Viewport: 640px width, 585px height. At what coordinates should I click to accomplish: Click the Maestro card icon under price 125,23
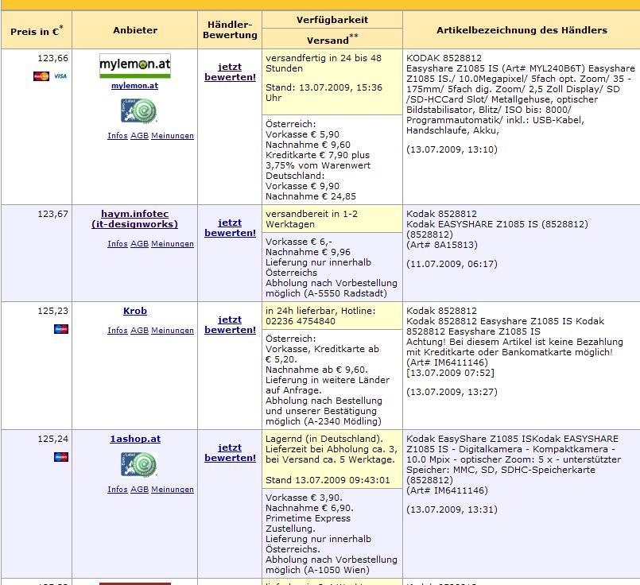coord(61,329)
